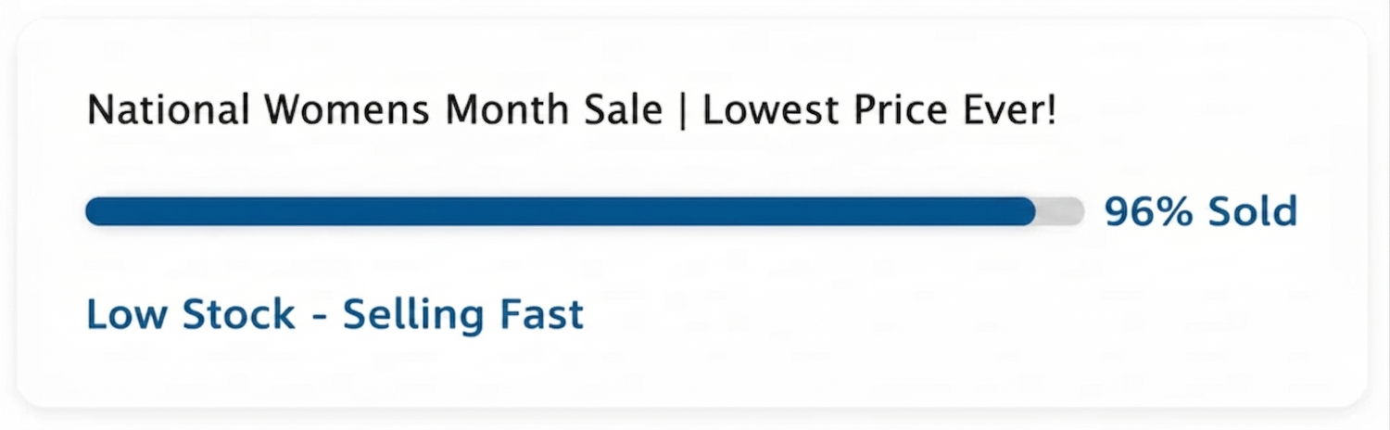Click the "Low Stock" text

pyautogui.click(x=191, y=315)
